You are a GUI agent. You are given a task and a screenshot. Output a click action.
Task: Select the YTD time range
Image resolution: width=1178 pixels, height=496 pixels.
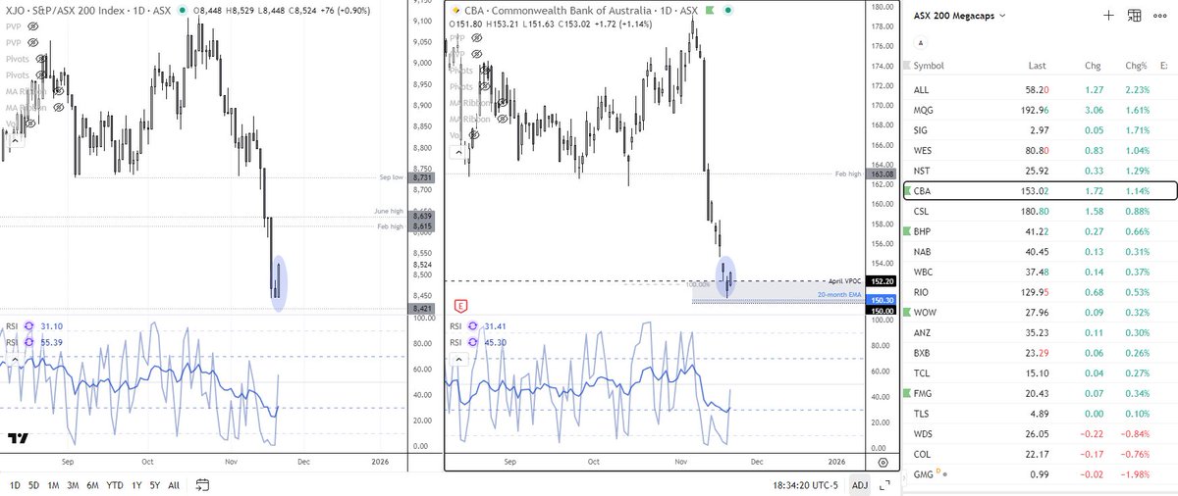(x=115, y=484)
